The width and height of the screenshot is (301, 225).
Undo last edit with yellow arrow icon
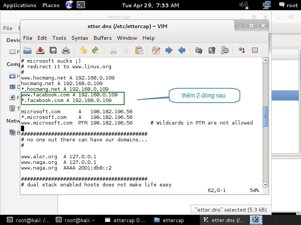point(84,51)
